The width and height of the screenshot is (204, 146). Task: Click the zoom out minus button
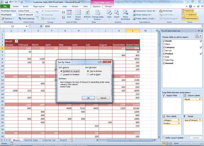pyautogui.click(x=181, y=143)
